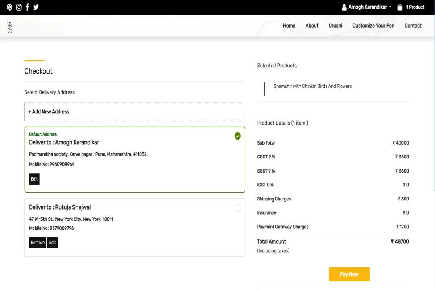Expand the + Add New Address box
This screenshot has height=290, width=435.
[134, 112]
